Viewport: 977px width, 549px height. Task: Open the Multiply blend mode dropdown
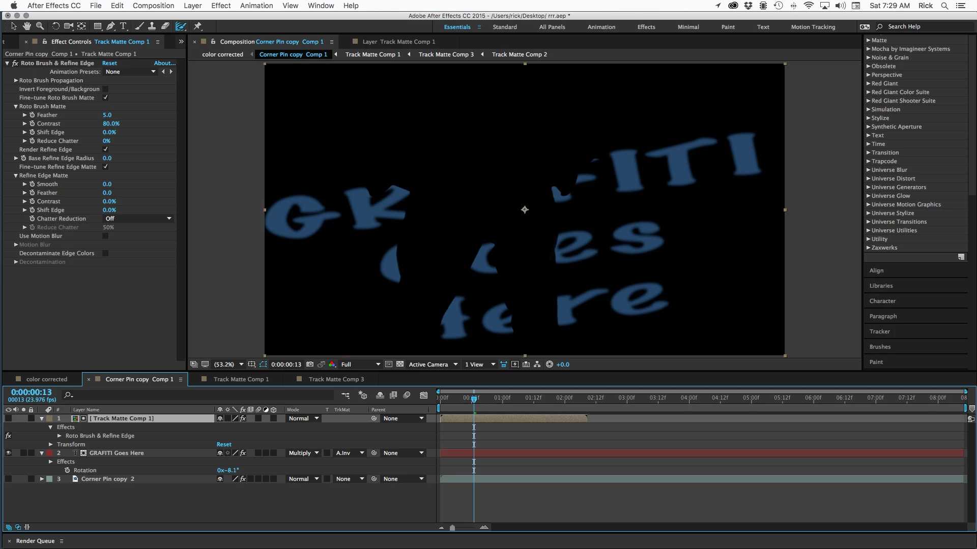click(x=304, y=453)
